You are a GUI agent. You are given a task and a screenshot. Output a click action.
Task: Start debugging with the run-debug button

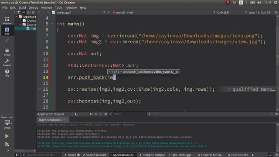tap(7, 144)
